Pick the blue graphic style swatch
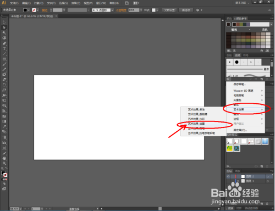The image size is (275, 211). 265,141
